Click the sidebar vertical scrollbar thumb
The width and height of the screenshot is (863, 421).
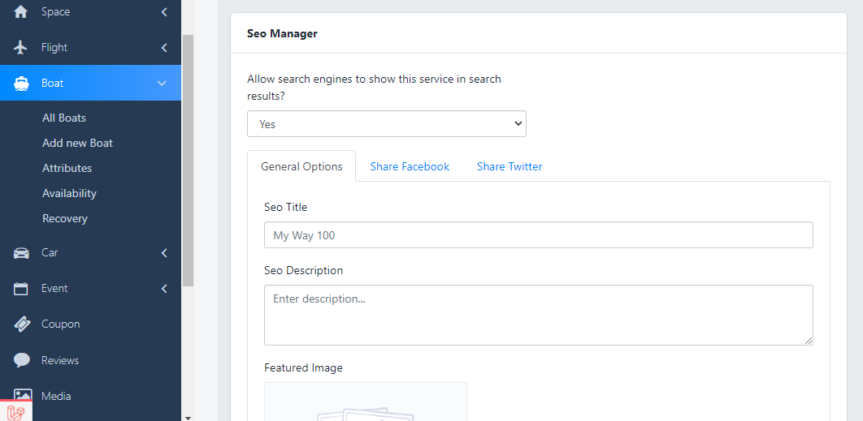pos(188,162)
